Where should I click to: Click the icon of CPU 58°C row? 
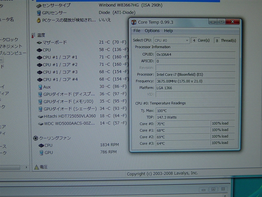coord(39,50)
